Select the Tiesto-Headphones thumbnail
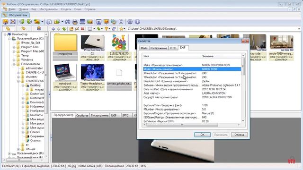303x170 pixels. click(x=92, y=77)
